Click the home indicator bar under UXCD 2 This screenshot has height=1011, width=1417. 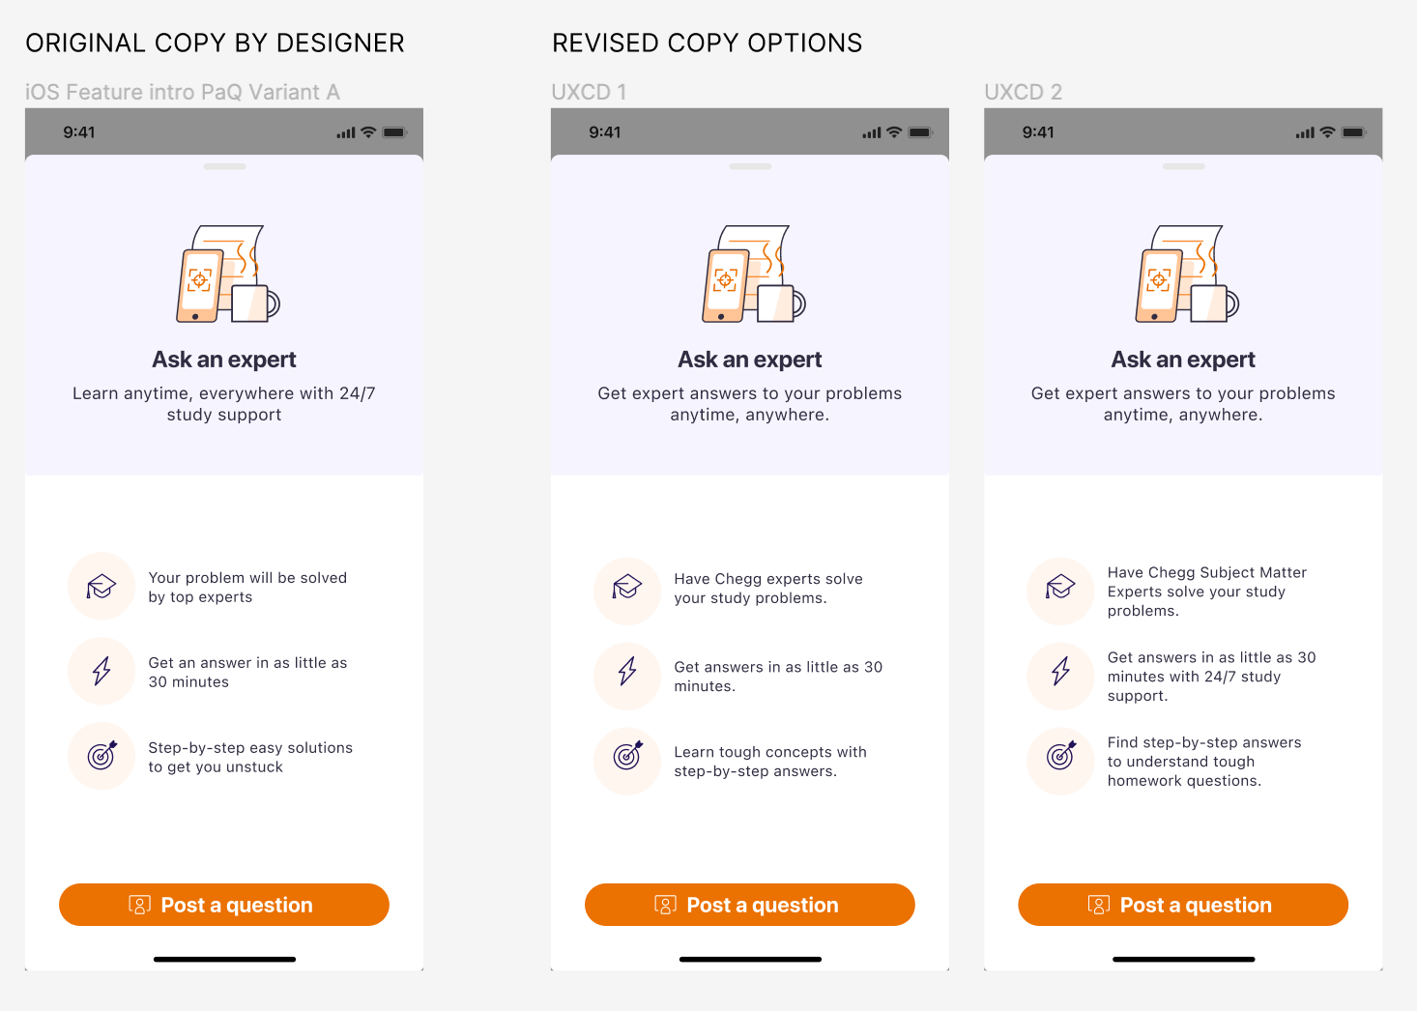coord(1182,958)
